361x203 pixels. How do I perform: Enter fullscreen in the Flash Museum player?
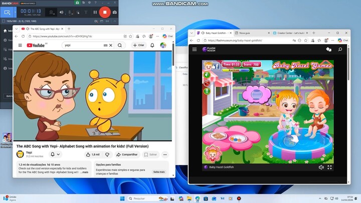click(329, 167)
